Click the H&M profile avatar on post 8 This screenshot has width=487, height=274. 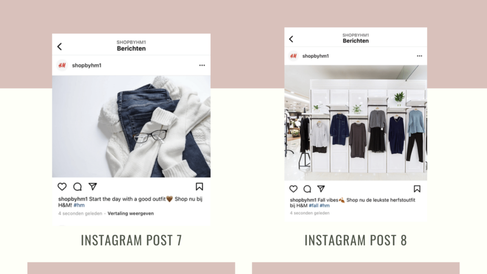click(x=293, y=56)
